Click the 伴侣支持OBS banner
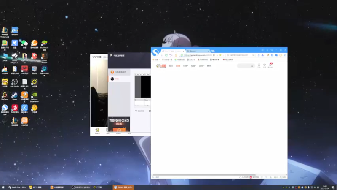This screenshot has height=190, width=337. (119, 124)
